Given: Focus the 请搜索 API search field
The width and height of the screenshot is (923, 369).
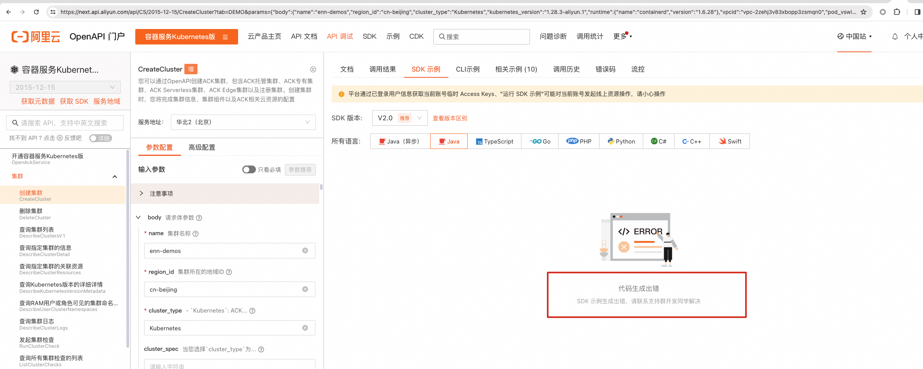Looking at the screenshot, I should (x=65, y=123).
